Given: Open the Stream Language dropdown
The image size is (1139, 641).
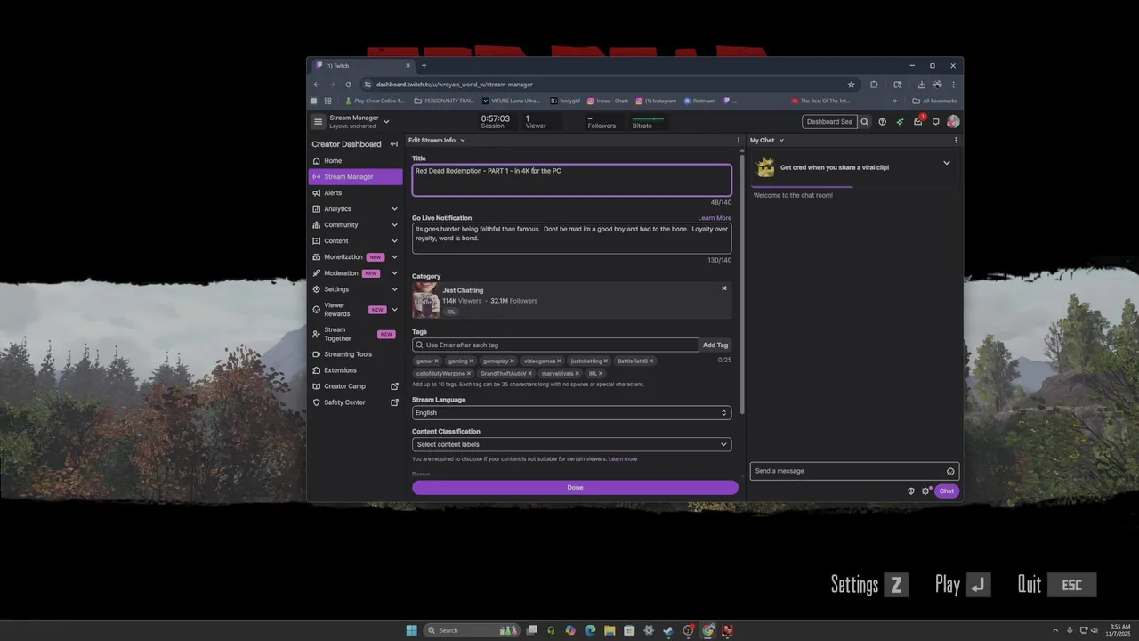Looking at the screenshot, I should tap(571, 413).
